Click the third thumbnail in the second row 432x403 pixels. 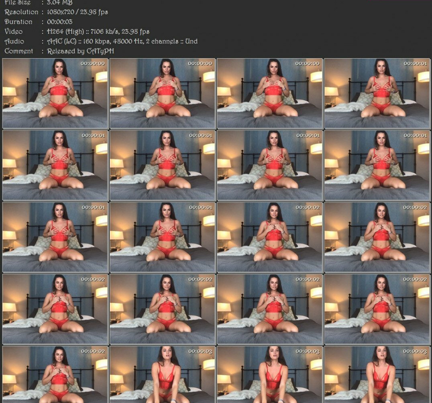point(269,165)
